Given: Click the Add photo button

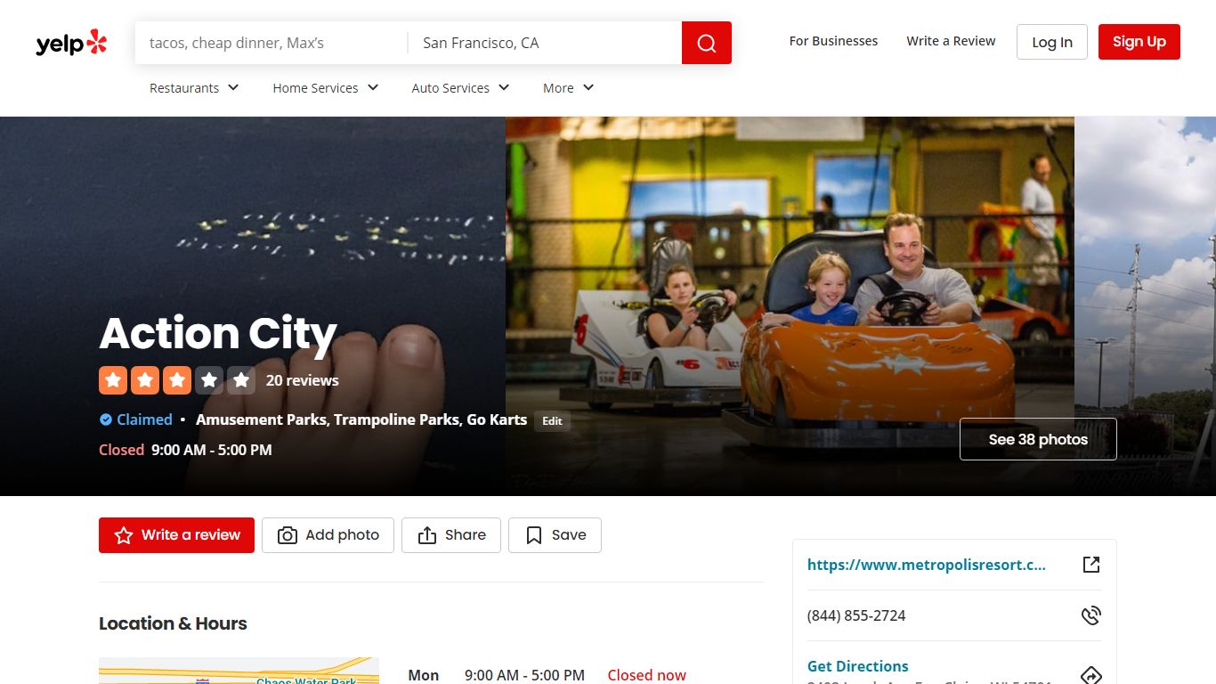Looking at the screenshot, I should (x=328, y=535).
